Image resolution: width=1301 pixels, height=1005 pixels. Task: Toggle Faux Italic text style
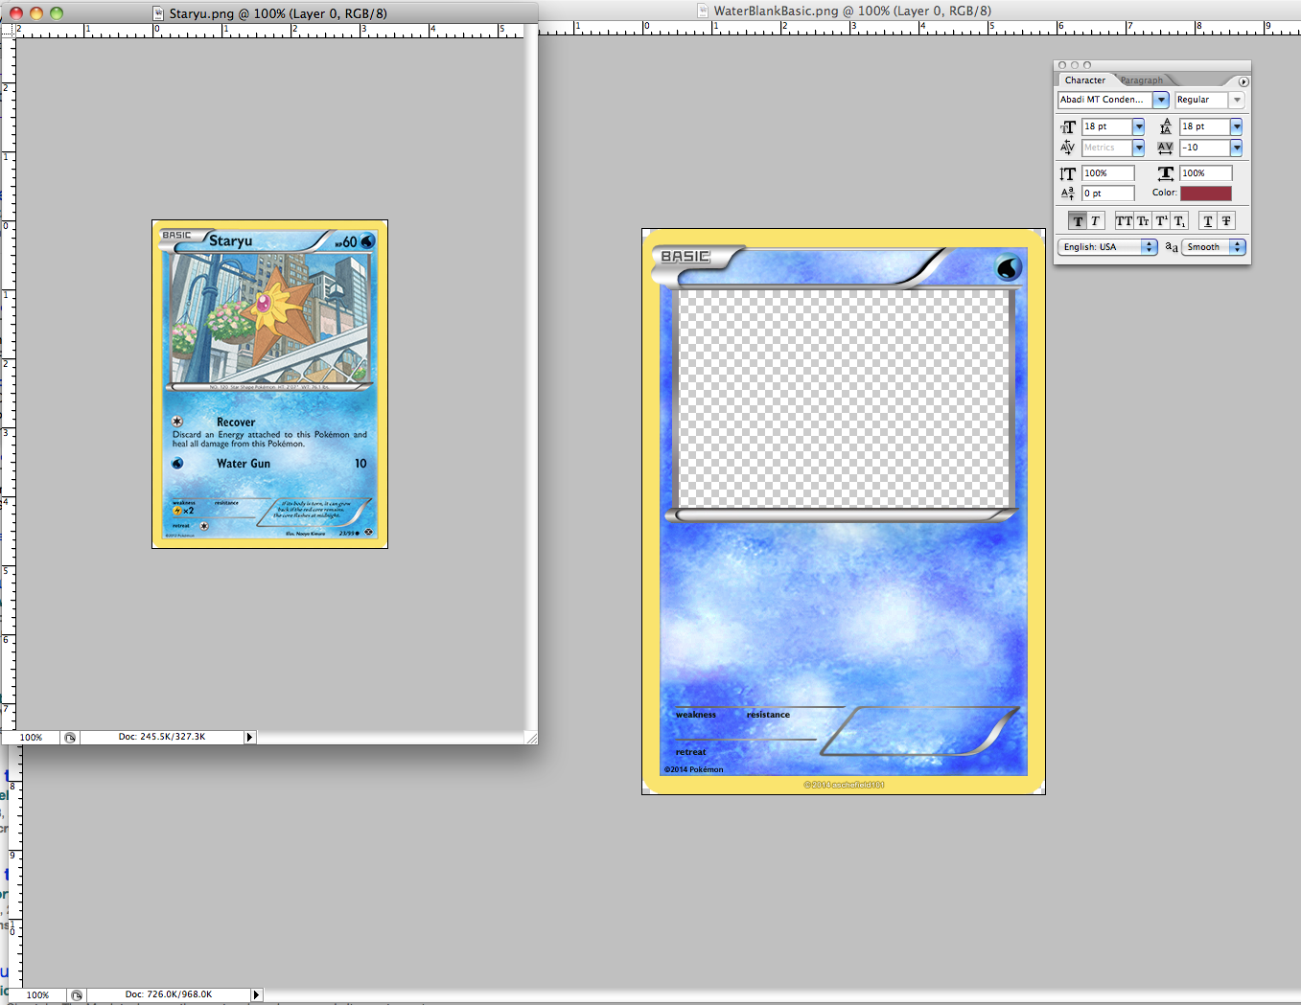click(x=1096, y=221)
